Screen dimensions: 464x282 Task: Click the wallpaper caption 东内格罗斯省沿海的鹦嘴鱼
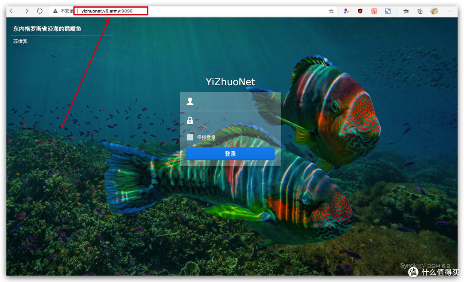click(47, 29)
